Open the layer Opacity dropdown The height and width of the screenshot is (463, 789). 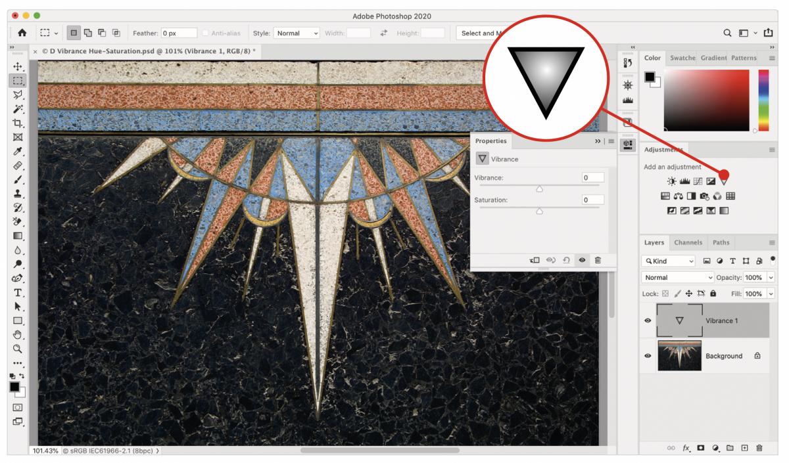point(771,278)
